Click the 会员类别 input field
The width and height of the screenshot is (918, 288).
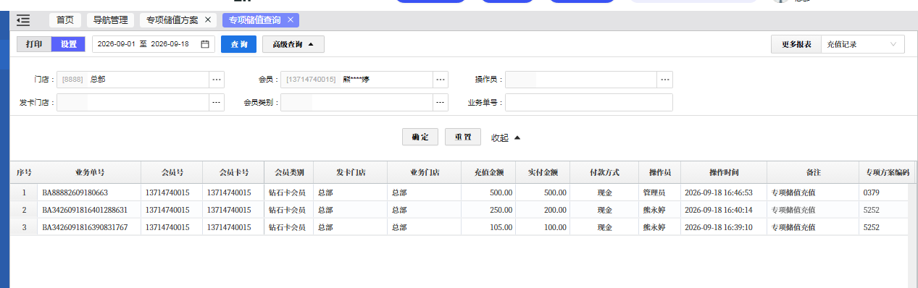[357, 103]
